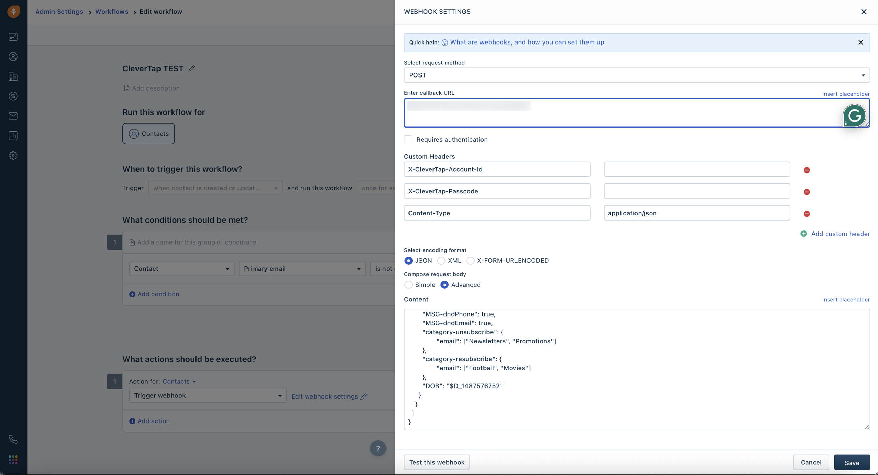Open app switcher grid icon
Image resolution: width=878 pixels, height=475 pixels.
13,460
